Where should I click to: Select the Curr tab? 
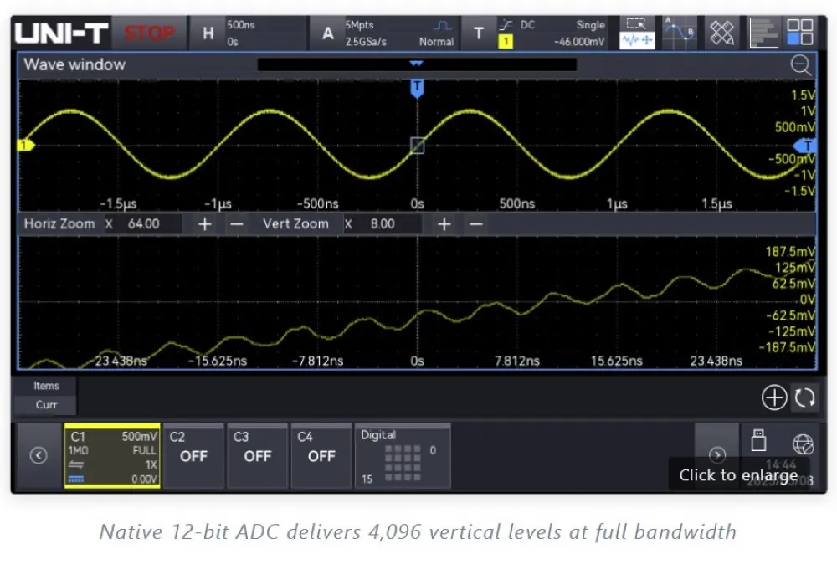coord(46,405)
